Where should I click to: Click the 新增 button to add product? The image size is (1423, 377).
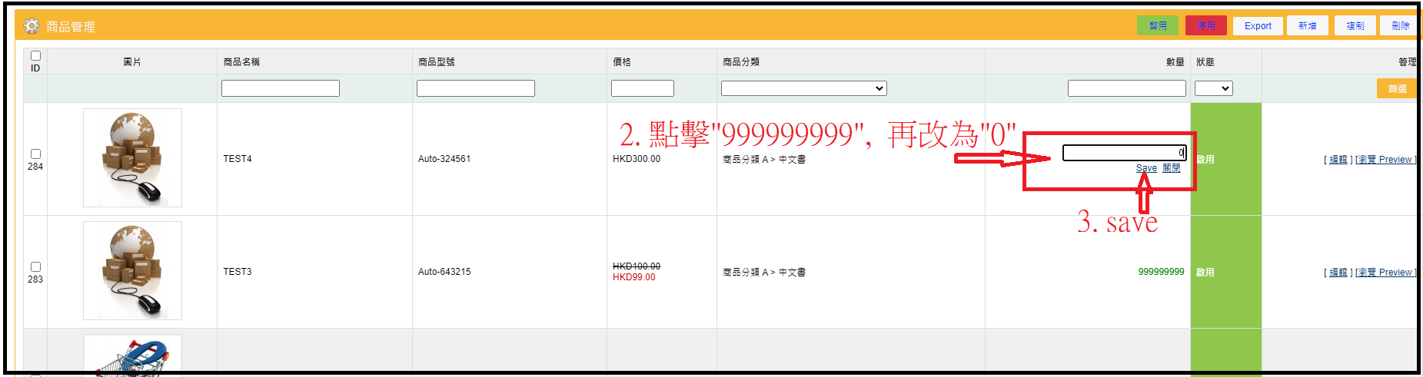click(1307, 25)
